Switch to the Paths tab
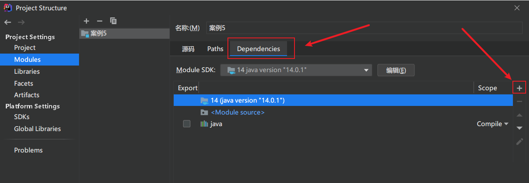The width and height of the screenshot is (529, 183). (215, 49)
